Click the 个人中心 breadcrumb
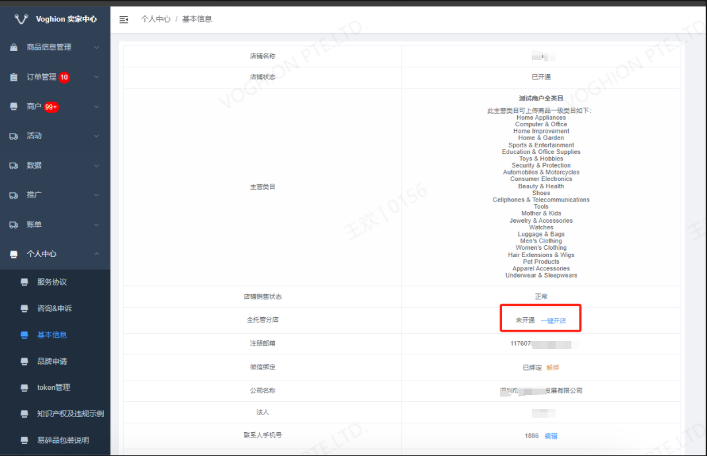Image resolution: width=707 pixels, height=456 pixels. point(155,19)
